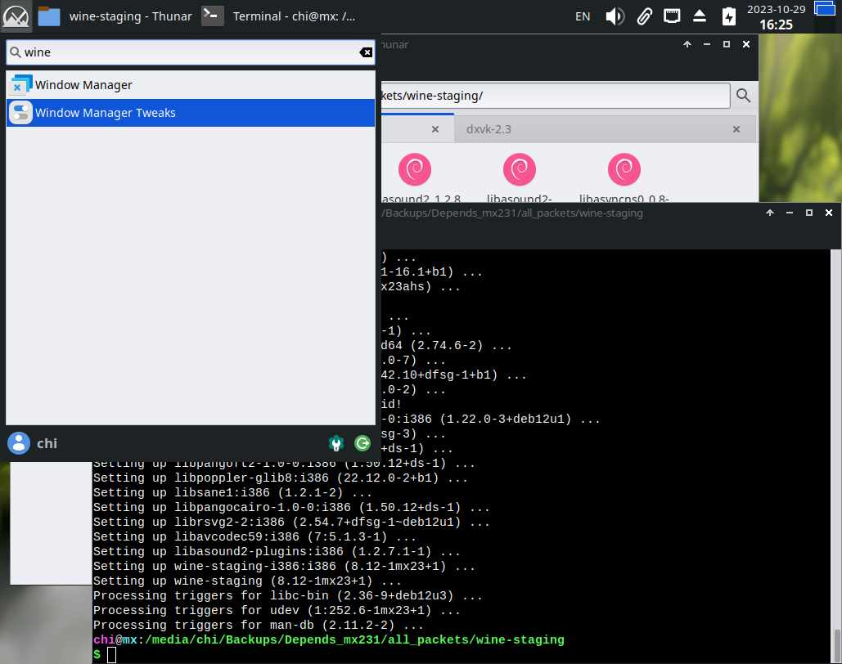Switch to the wine-staging Thunar taskbar window
Image resolution: width=842 pixels, height=664 pixels.
pos(115,16)
